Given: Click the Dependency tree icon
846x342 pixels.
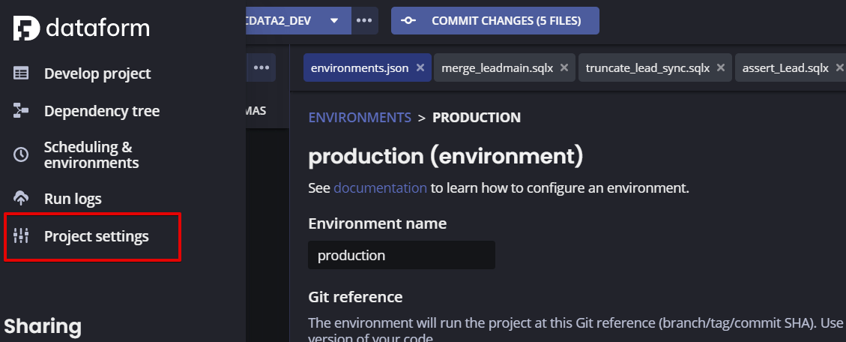Looking at the screenshot, I should [21, 111].
